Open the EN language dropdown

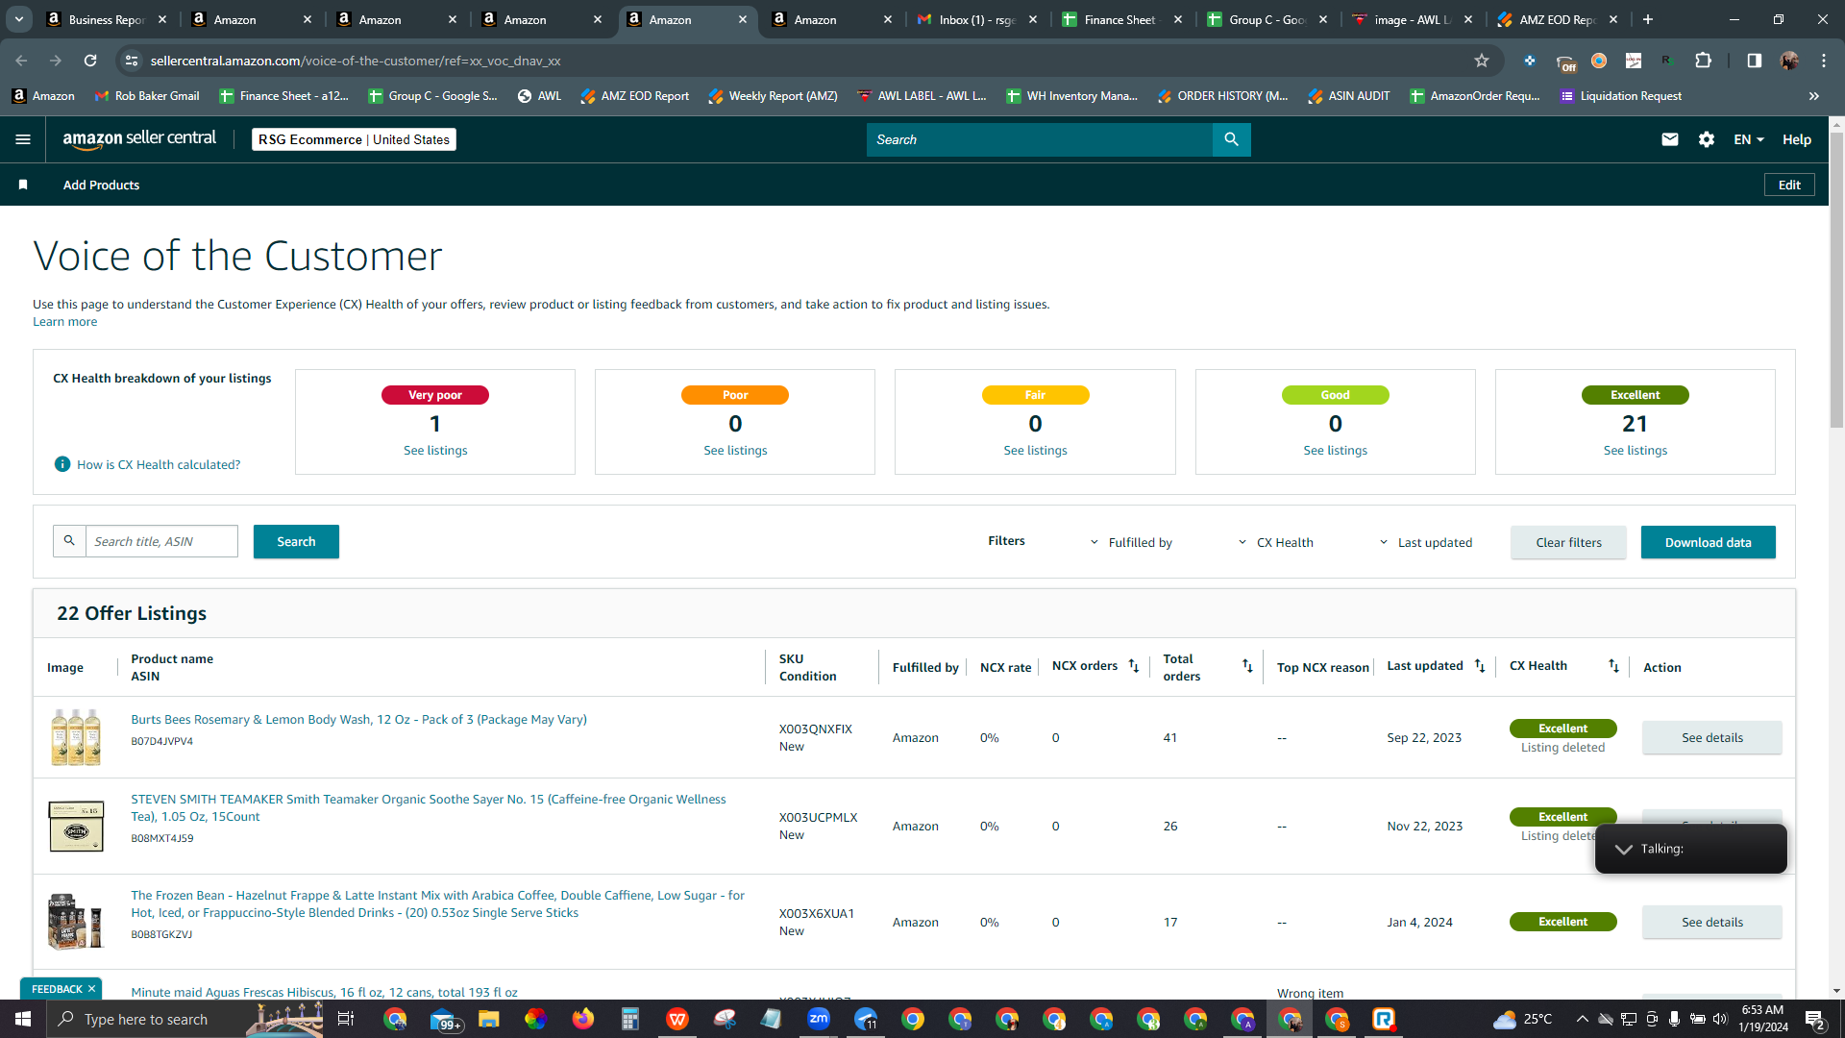[1749, 139]
